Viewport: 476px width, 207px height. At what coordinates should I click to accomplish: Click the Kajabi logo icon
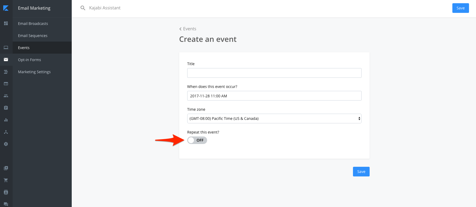(x=6, y=8)
